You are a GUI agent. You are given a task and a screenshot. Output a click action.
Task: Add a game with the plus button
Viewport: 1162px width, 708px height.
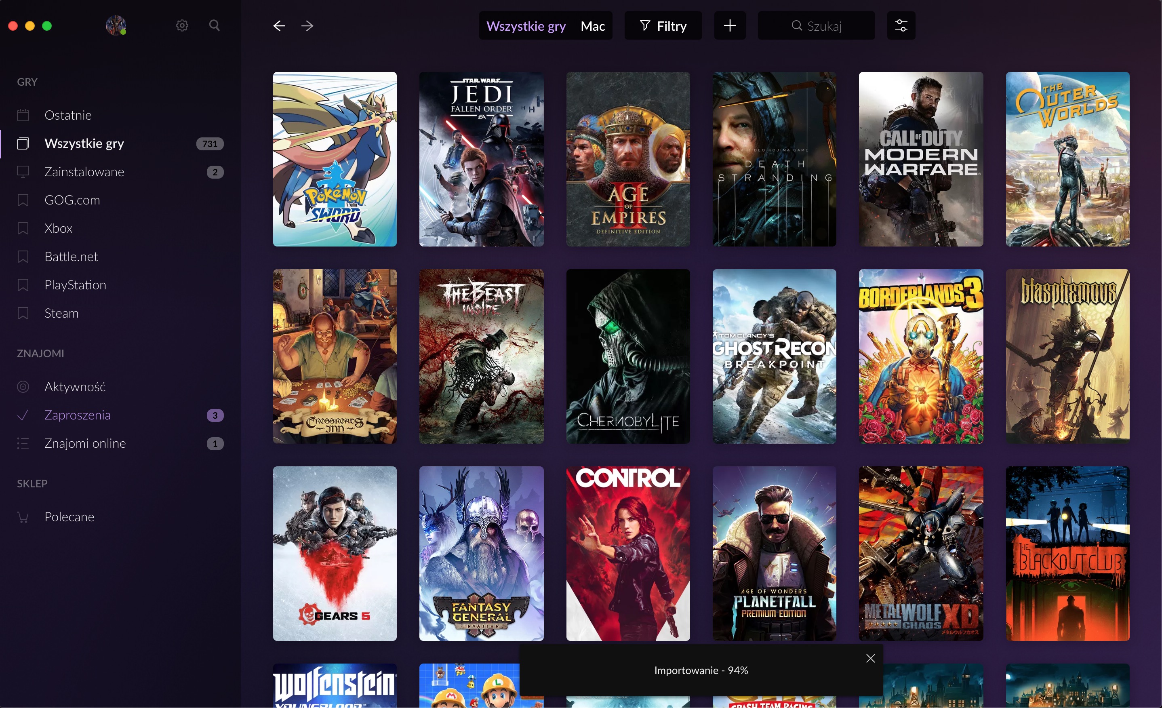730,25
